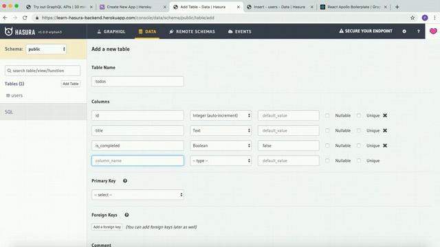Open the browser profile avatar

point(425,18)
